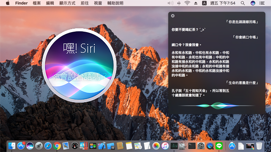The image size is (271, 152).
Task: Open the Applications stack right of the Dock divider
Action: pyautogui.click(x=232, y=146)
